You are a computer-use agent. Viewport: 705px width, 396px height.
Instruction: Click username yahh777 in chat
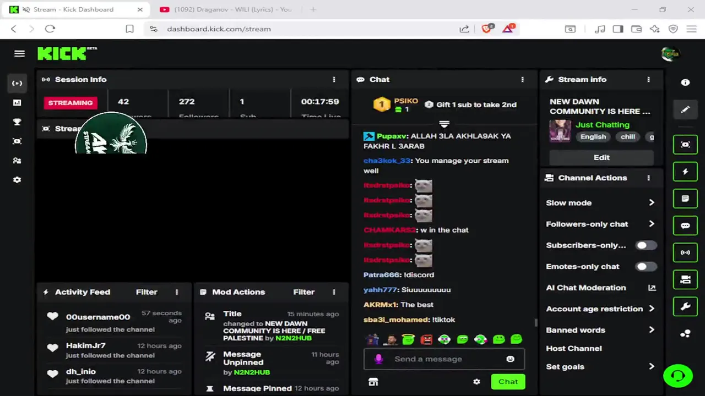[380, 290]
